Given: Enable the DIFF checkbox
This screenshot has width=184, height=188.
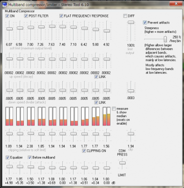Looking at the screenshot, I should [125, 16].
